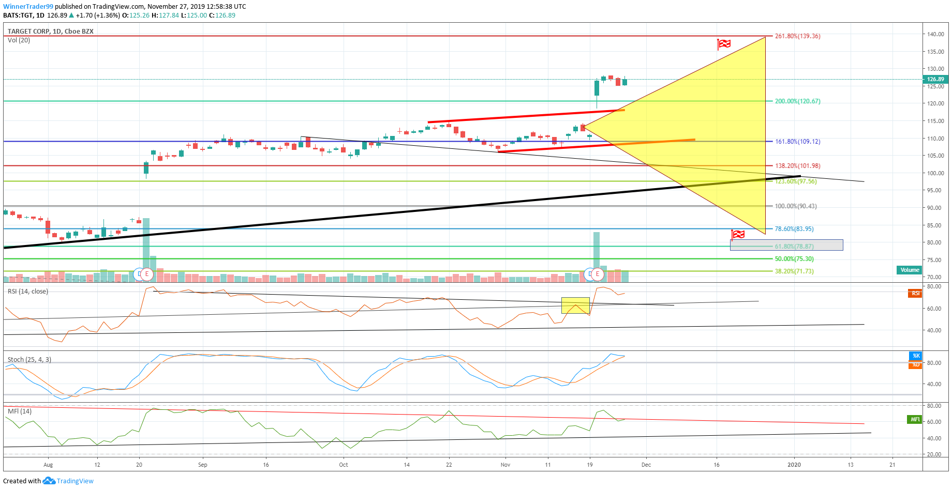Click the Vol (20) indicator legend

[19, 40]
